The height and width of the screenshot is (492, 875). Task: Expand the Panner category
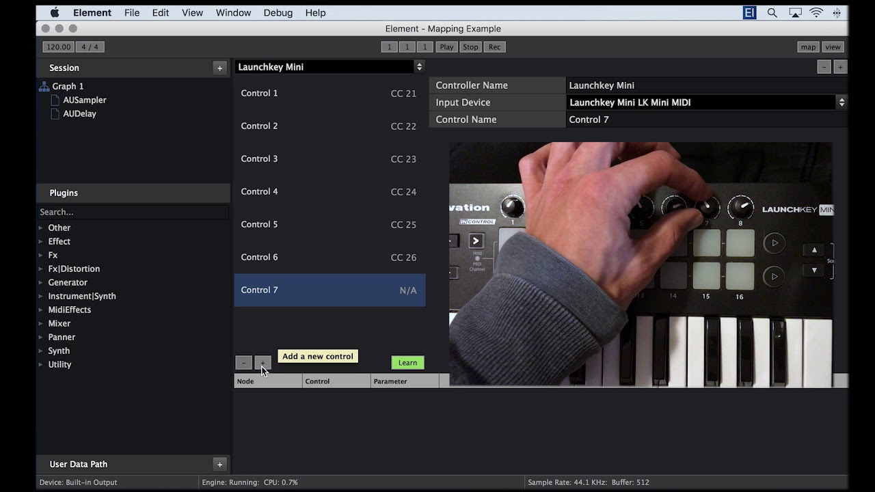click(41, 337)
